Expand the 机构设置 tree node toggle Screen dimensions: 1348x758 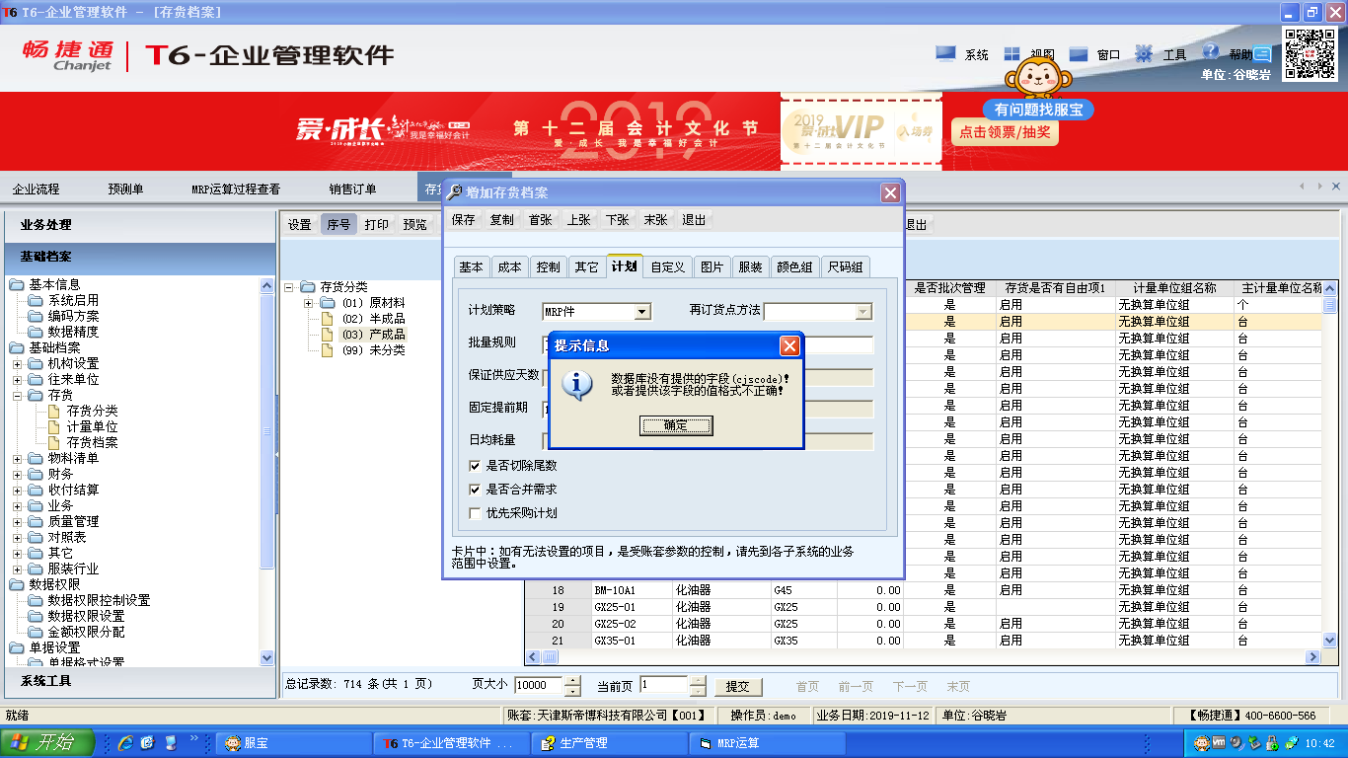point(18,364)
